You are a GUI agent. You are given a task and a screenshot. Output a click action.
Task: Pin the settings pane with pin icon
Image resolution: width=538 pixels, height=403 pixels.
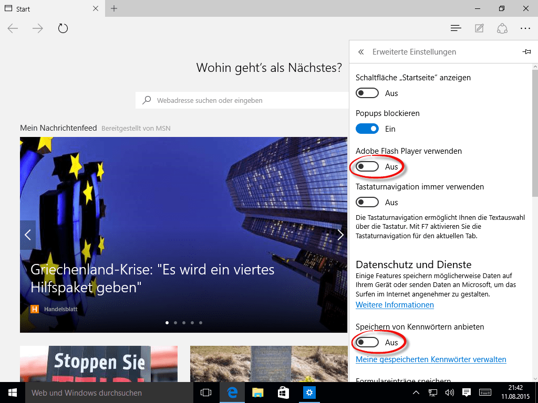click(x=526, y=52)
